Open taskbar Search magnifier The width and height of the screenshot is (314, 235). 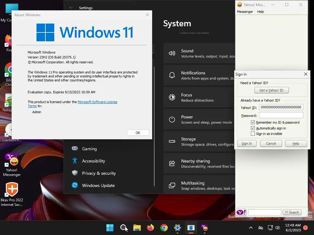pyautogui.click(x=123, y=228)
